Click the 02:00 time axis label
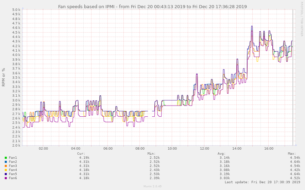The width and height of the screenshot is (305, 190). 44,149
